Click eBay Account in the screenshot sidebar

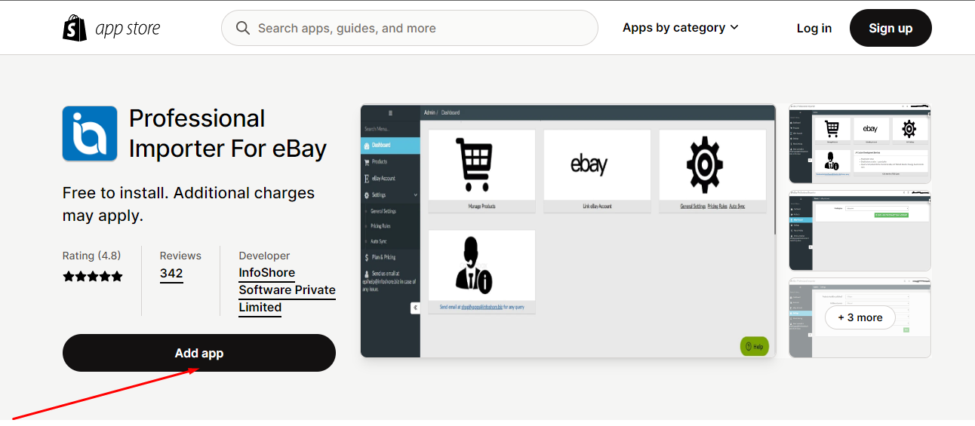pos(390,178)
